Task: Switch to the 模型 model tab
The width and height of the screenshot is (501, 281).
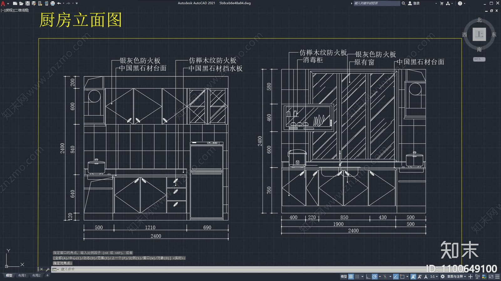Action: click(x=9, y=275)
